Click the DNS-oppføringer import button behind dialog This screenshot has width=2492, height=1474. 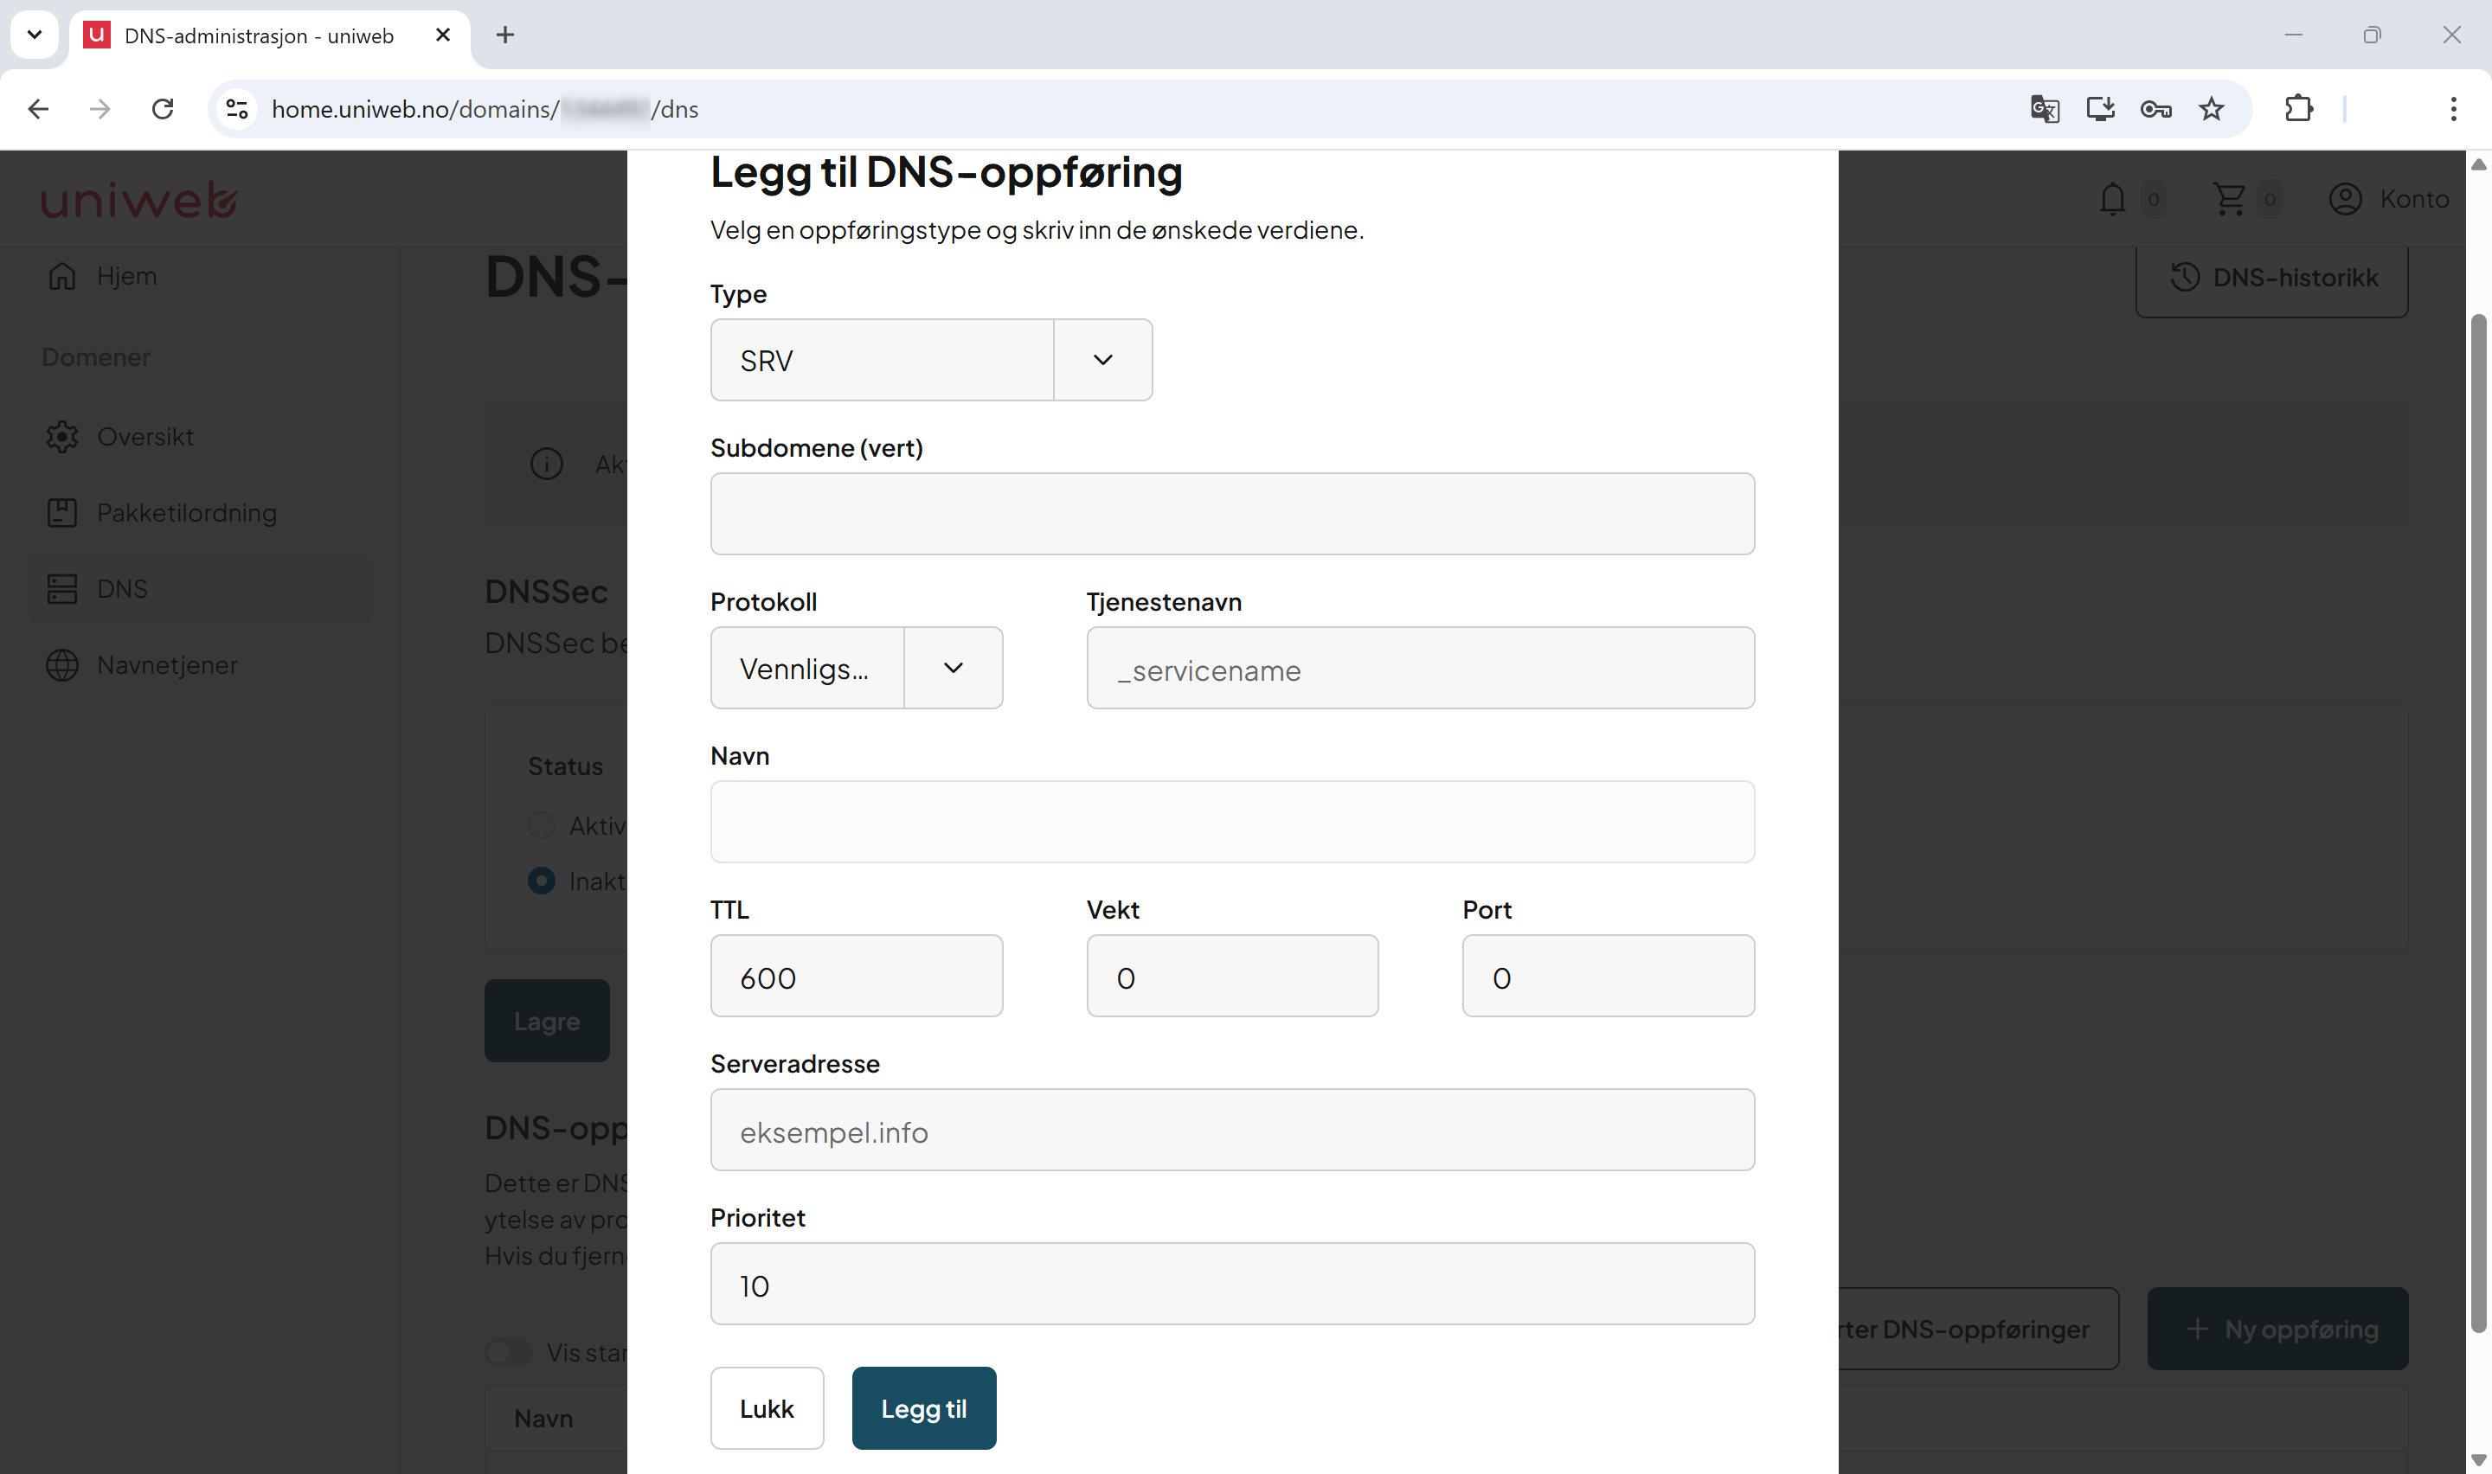click(x=1977, y=1328)
